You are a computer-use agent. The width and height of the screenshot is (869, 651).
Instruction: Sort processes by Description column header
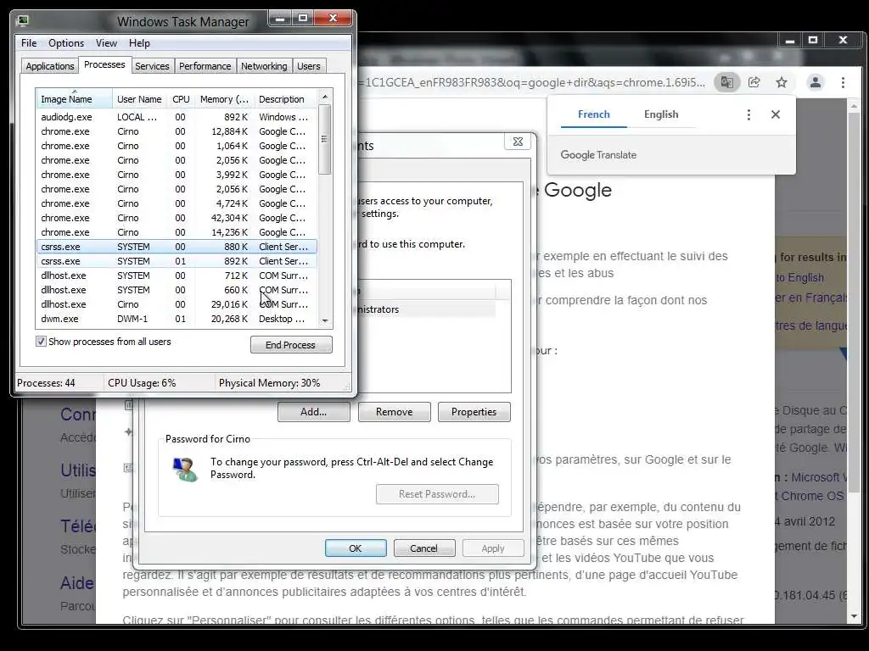click(285, 99)
